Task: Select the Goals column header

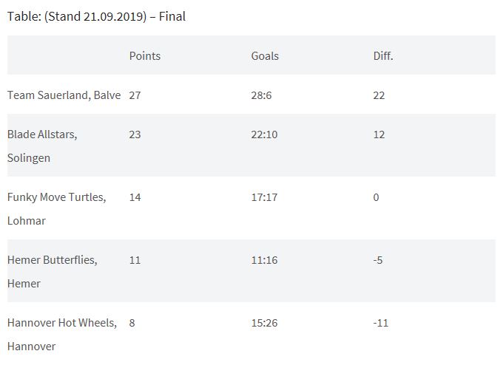Action: pyautogui.click(x=265, y=55)
